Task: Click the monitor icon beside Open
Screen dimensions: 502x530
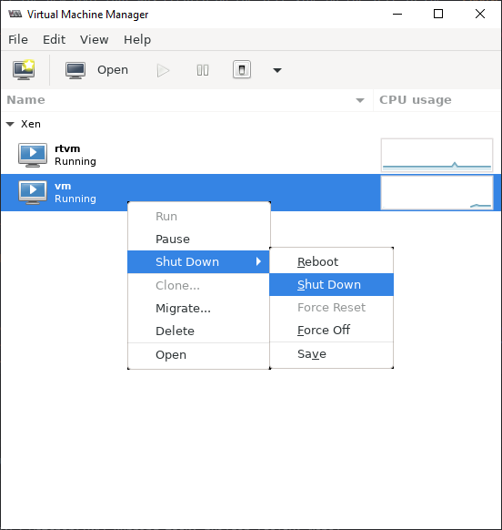Action: (x=75, y=70)
